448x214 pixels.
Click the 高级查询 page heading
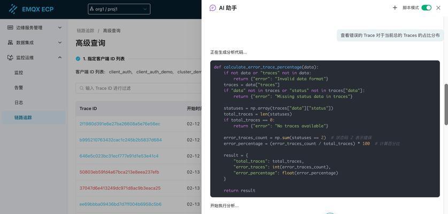pyautogui.click(x=90, y=43)
